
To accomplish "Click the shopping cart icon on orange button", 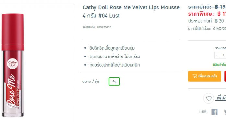I will click(195, 76).
